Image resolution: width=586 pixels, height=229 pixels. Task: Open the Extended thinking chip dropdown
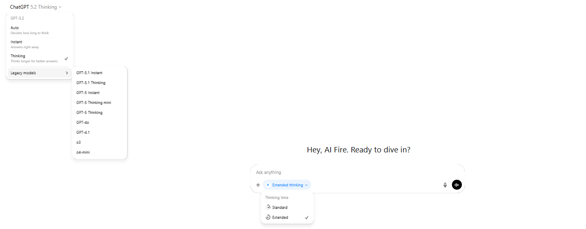[290, 185]
